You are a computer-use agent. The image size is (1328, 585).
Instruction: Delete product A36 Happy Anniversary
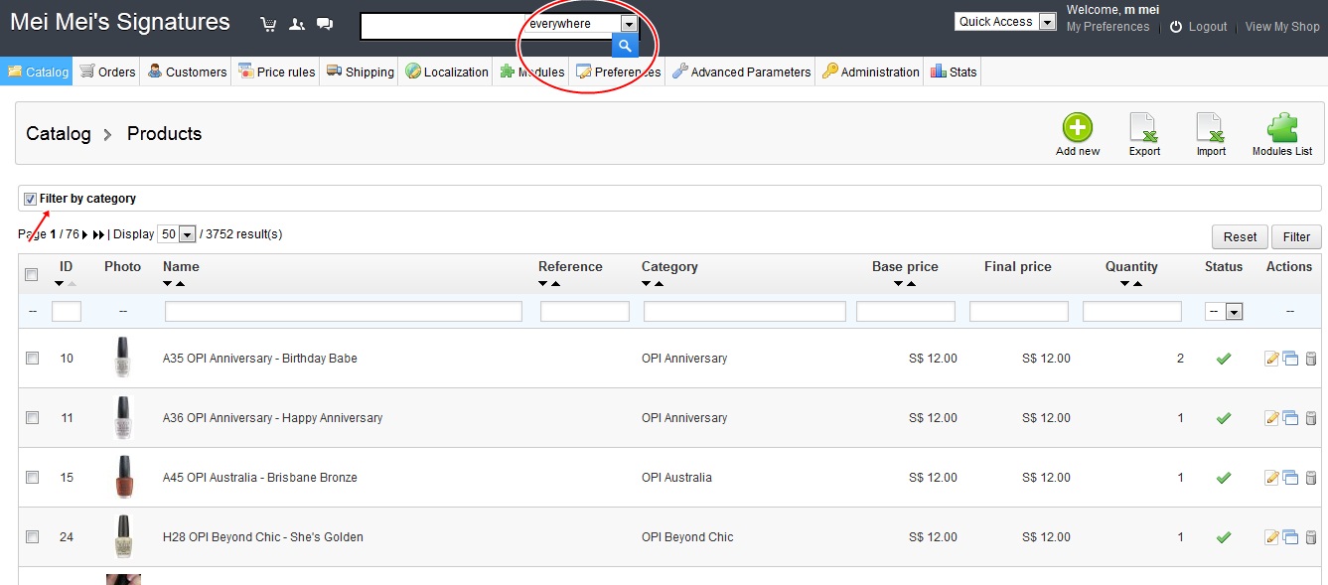pyautogui.click(x=1310, y=418)
